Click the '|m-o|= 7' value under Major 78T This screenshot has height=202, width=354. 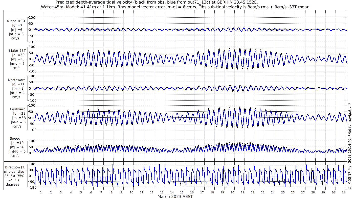coord(17,63)
